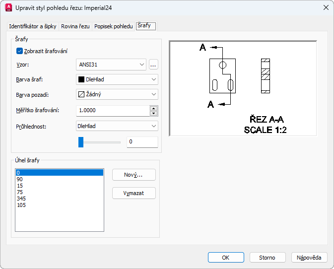Open the Barva šraf color dropdown
The height and width of the screenshot is (269, 334).
153,79
